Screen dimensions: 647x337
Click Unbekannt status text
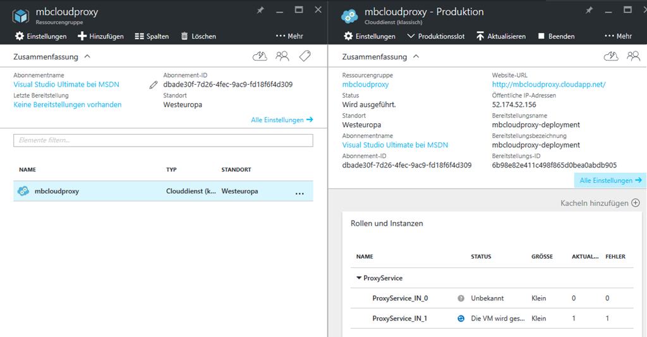click(x=487, y=298)
